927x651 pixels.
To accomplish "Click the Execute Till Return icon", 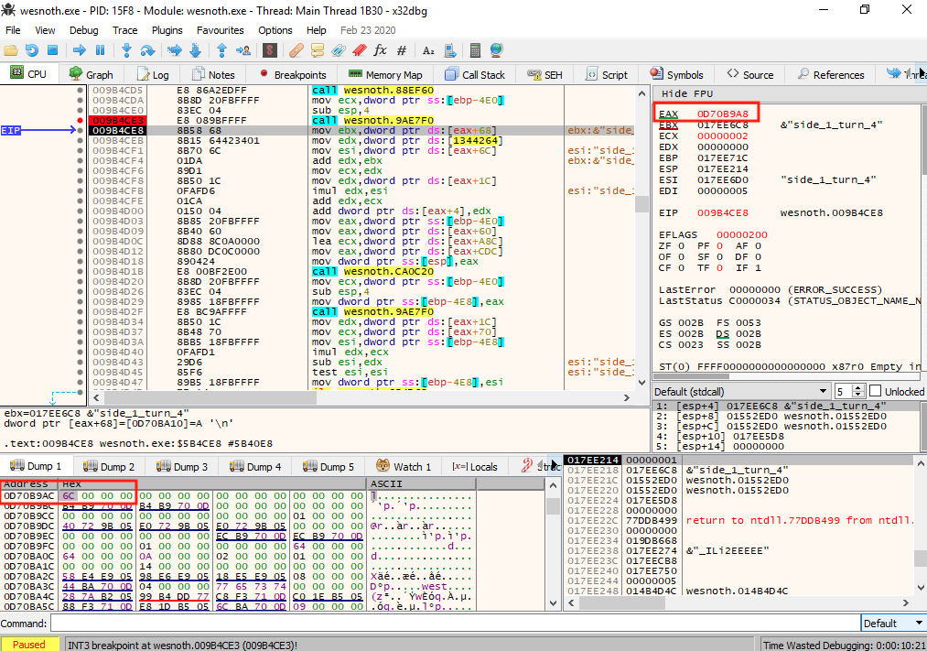I will point(221,50).
